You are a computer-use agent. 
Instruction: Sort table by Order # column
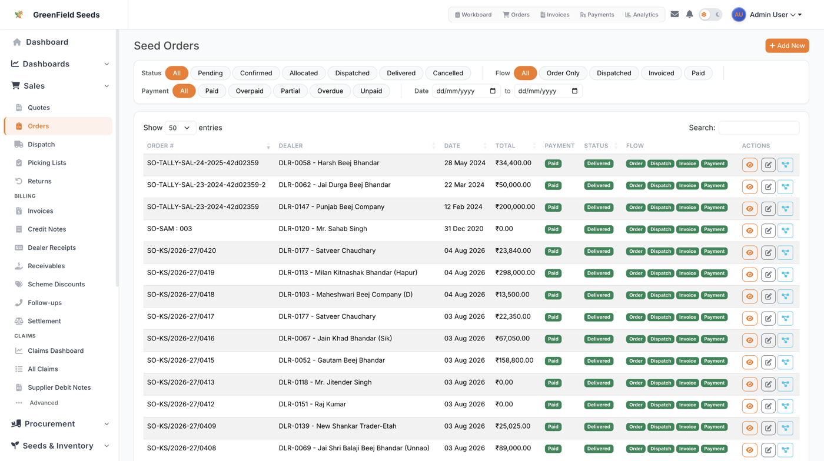tap(208, 146)
